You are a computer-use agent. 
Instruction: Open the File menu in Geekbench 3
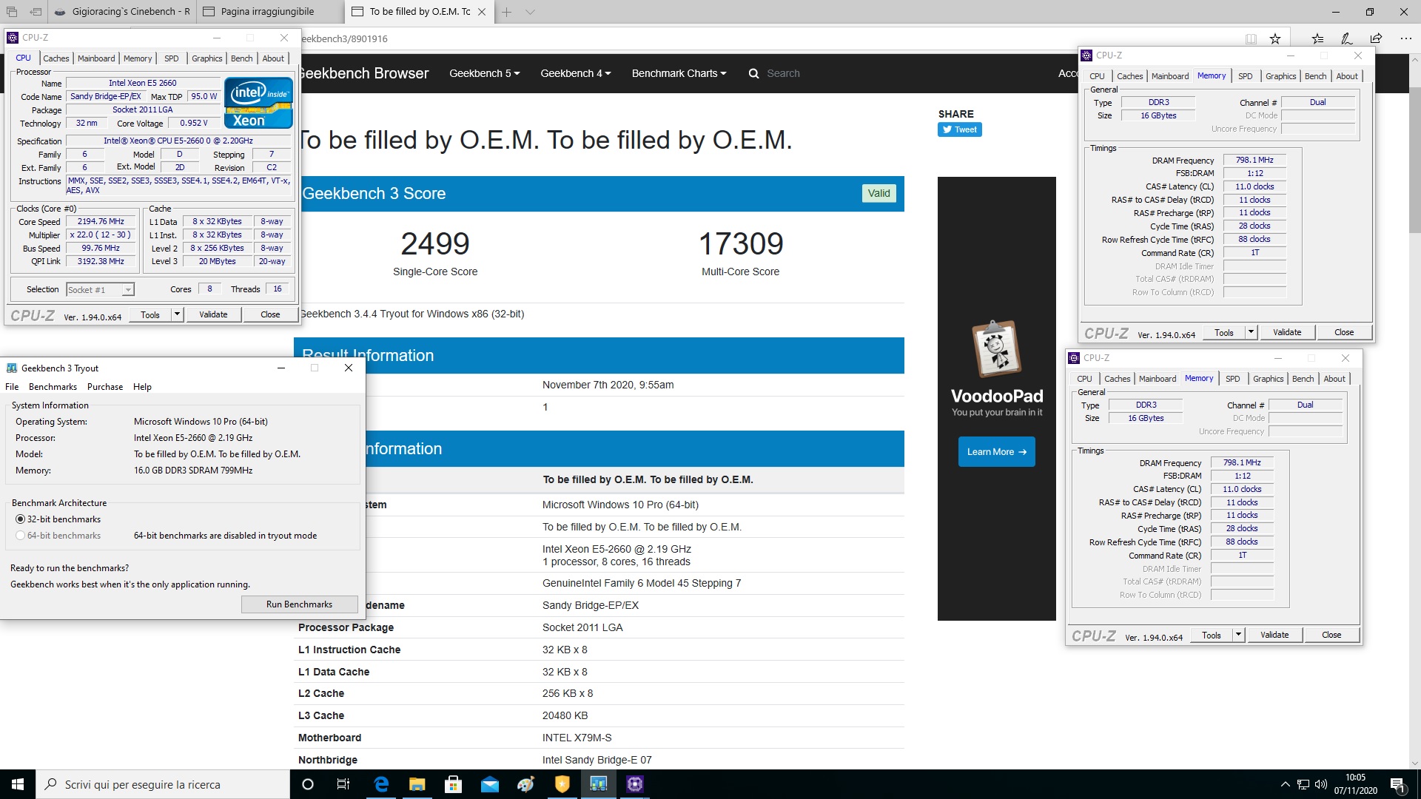(12, 387)
